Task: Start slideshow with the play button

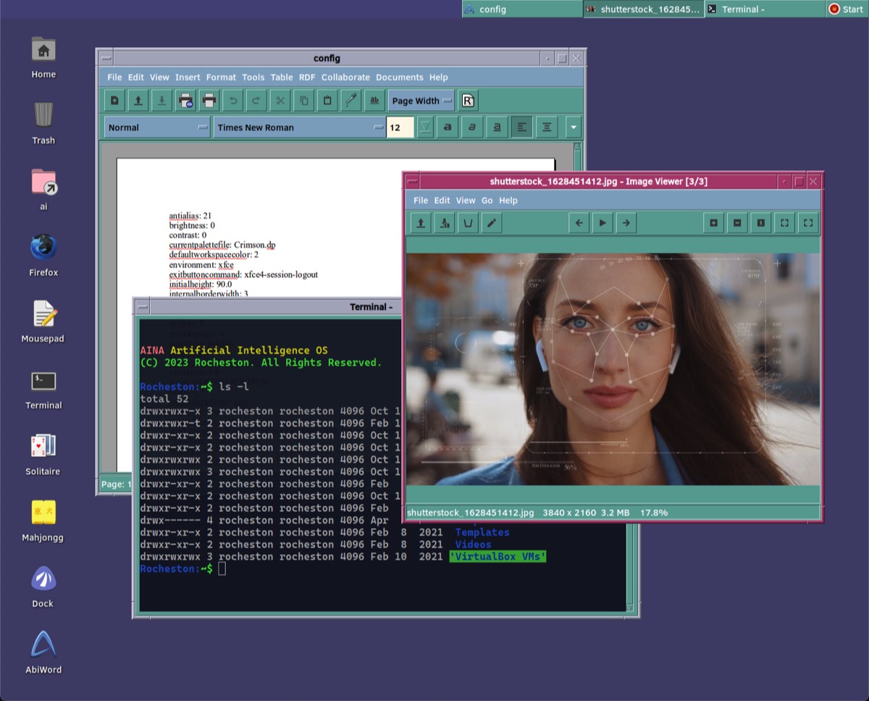Action: [602, 223]
